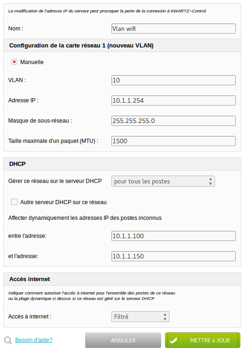The height and width of the screenshot is (353, 244).
Task: Click the 'entre l'adresse' field 10.1.1.100
Action: point(174,236)
